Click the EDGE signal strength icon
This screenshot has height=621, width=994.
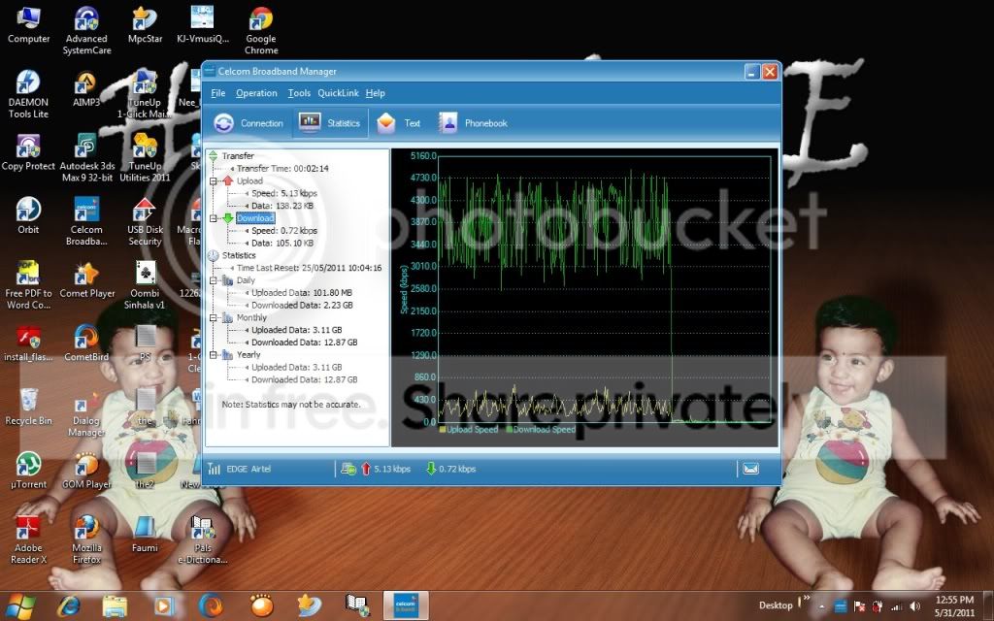(215, 469)
